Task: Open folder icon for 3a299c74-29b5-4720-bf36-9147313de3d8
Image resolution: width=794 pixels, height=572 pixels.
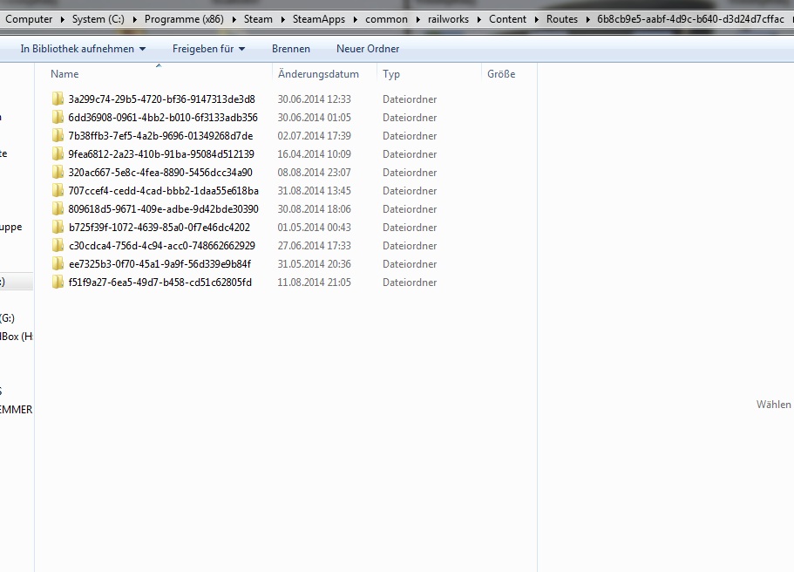Action: [x=58, y=99]
